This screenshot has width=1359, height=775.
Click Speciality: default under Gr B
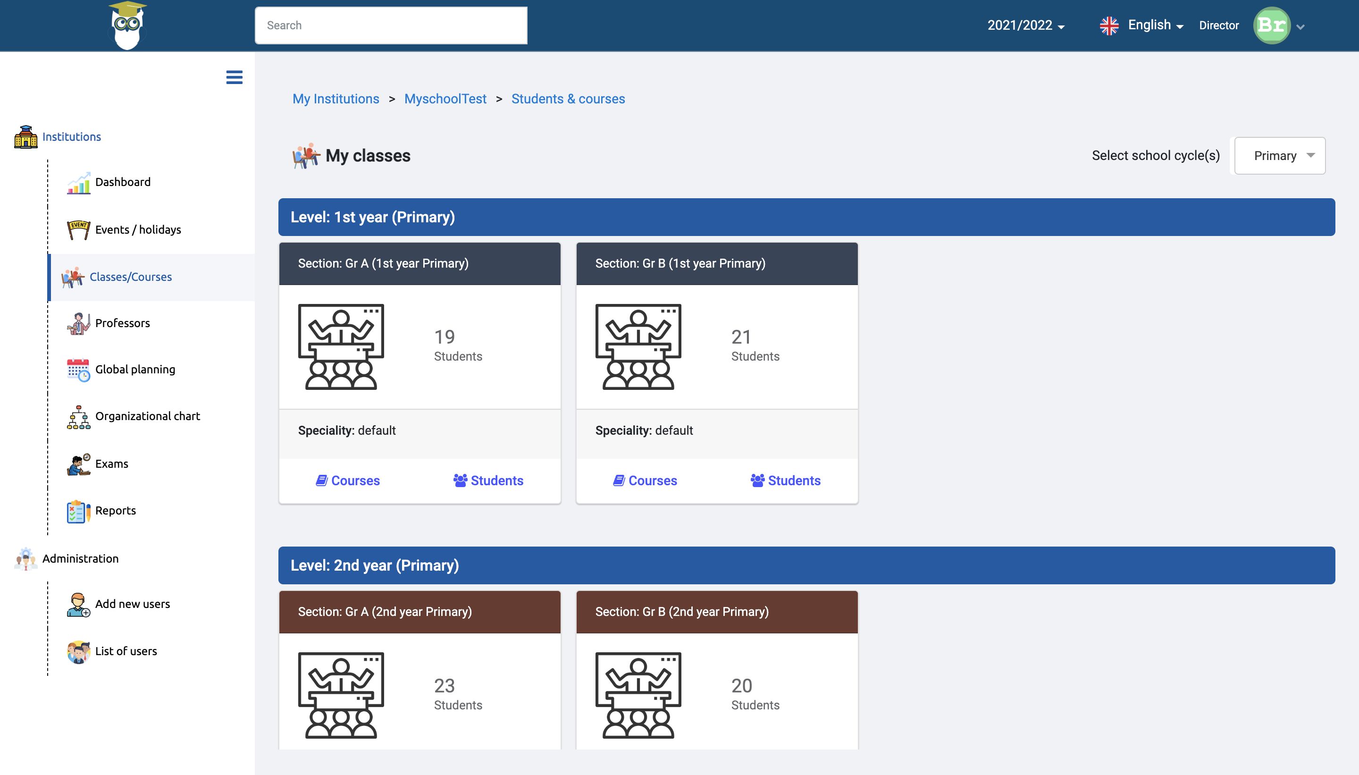point(644,430)
